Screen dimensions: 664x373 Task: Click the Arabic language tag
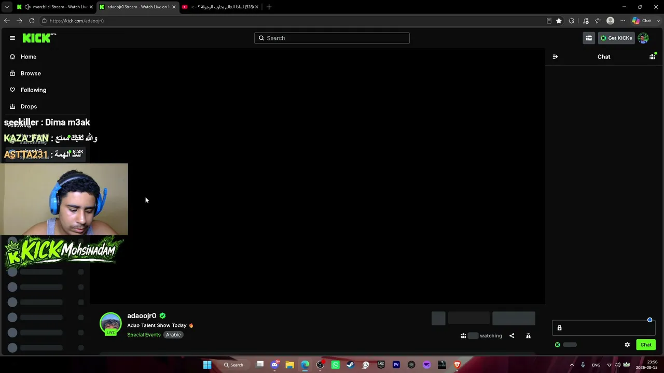click(x=173, y=335)
